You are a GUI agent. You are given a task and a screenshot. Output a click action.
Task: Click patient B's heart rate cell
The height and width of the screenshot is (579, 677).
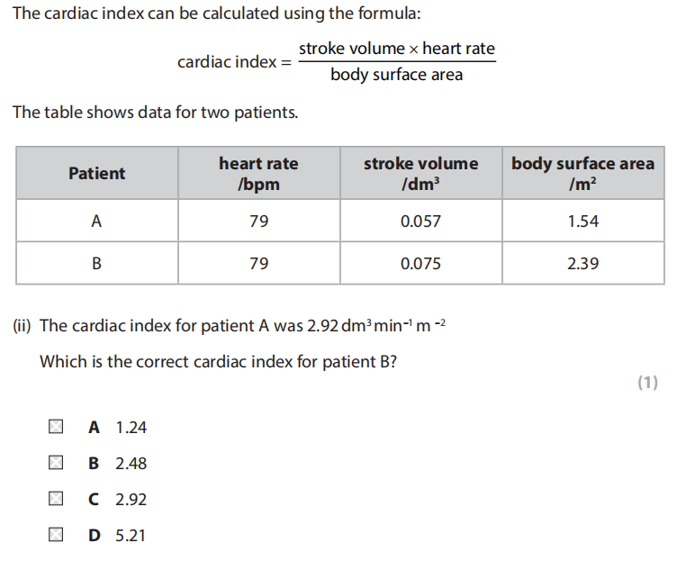258,264
